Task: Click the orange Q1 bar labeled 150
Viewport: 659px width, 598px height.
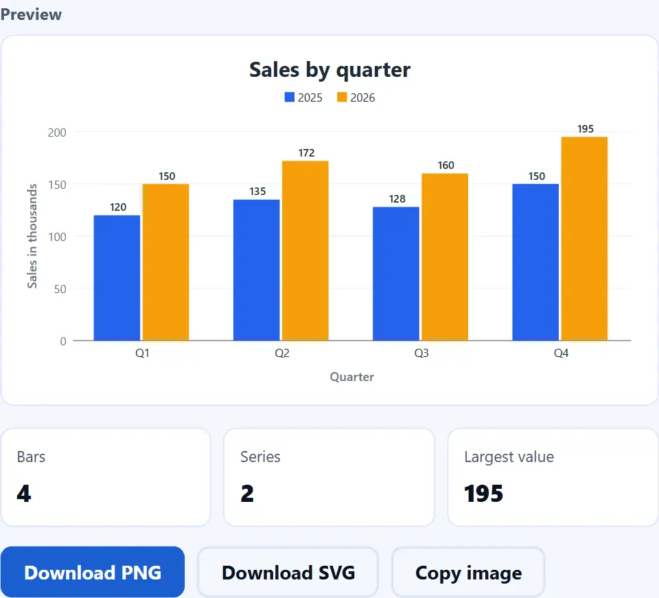Action: (x=165, y=262)
